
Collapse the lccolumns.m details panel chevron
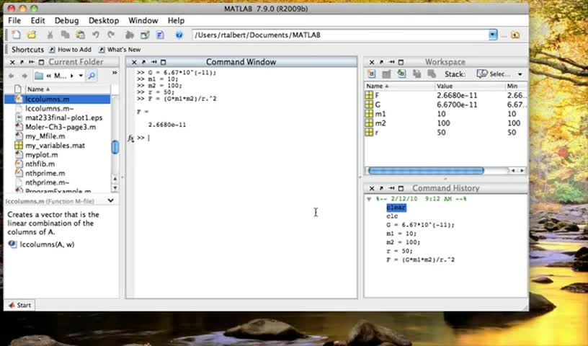click(x=111, y=201)
